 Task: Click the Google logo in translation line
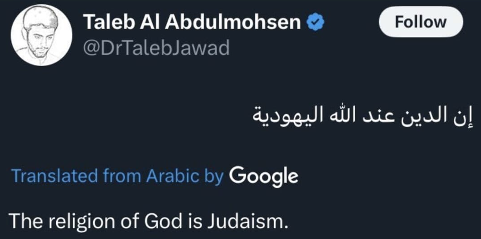pyautogui.click(x=263, y=176)
